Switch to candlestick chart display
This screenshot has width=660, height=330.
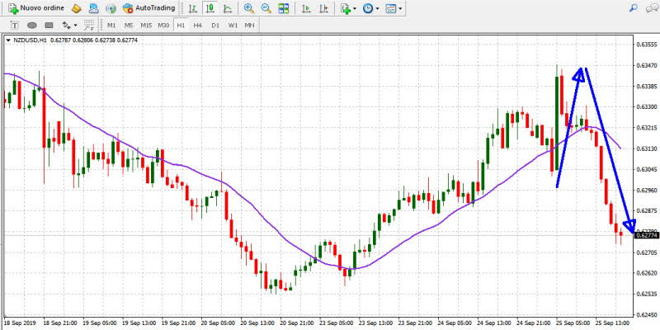[x=210, y=8]
